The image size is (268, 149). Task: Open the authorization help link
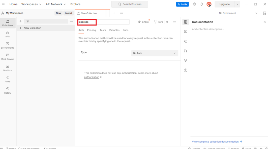point(92,77)
